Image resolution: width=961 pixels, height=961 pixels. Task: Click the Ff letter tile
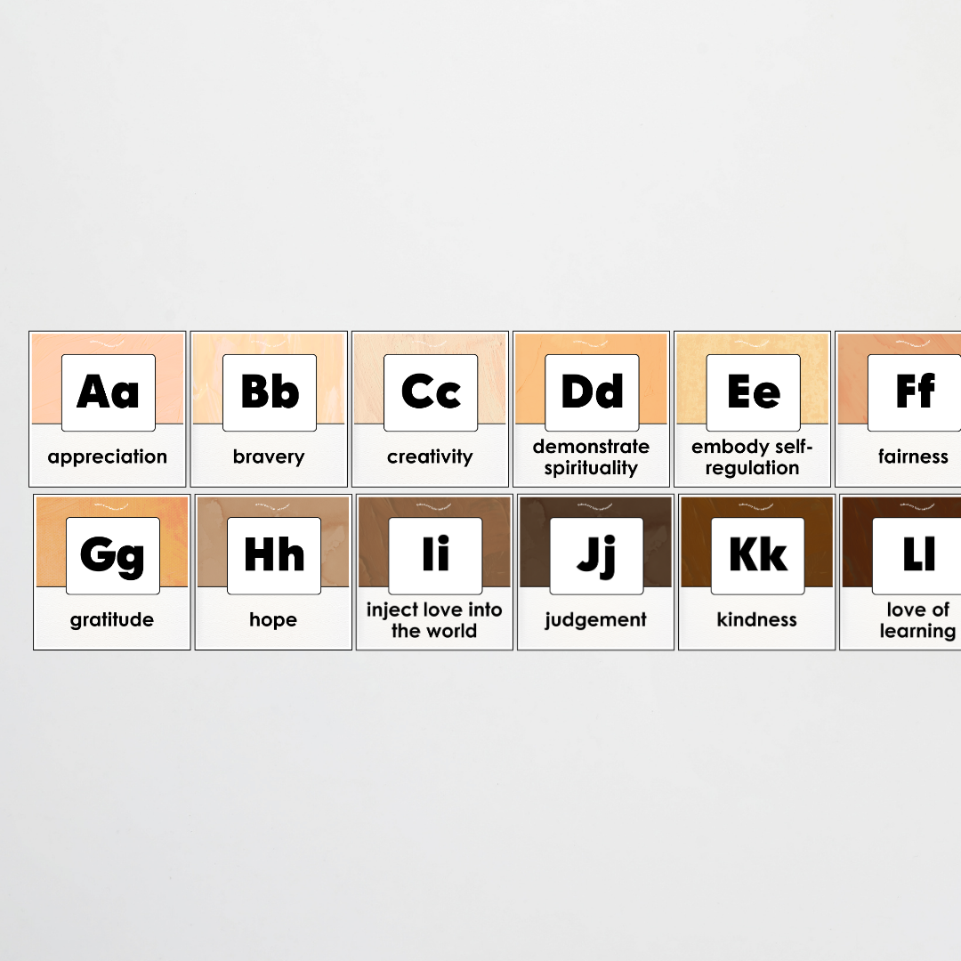[915, 390]
